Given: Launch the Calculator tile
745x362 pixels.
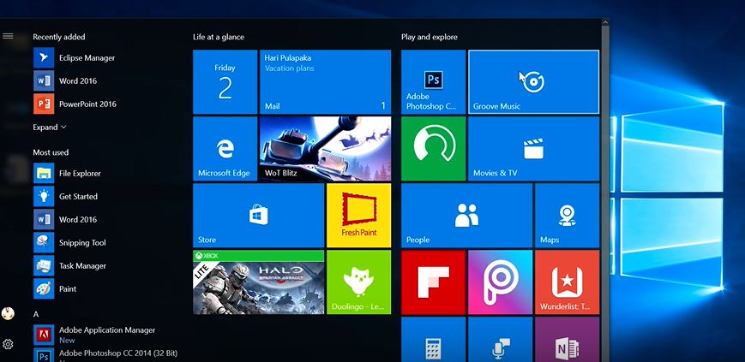Looking at the screenshot, I should [x=433, y=340].
